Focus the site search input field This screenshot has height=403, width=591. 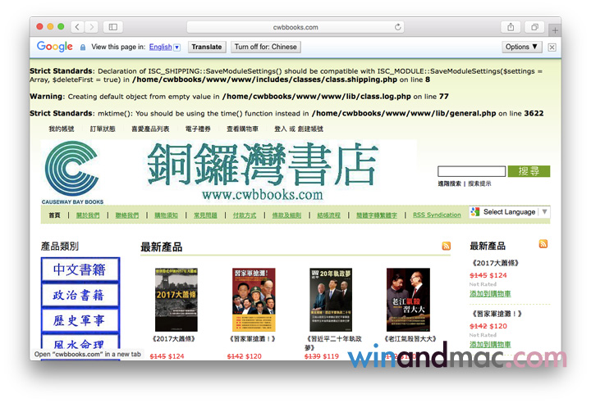(471, 171)
